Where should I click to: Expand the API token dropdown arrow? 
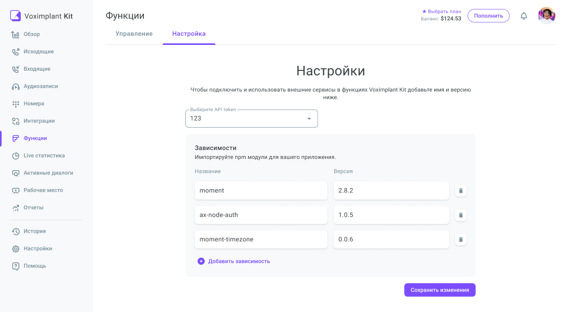tap(309, 119)
